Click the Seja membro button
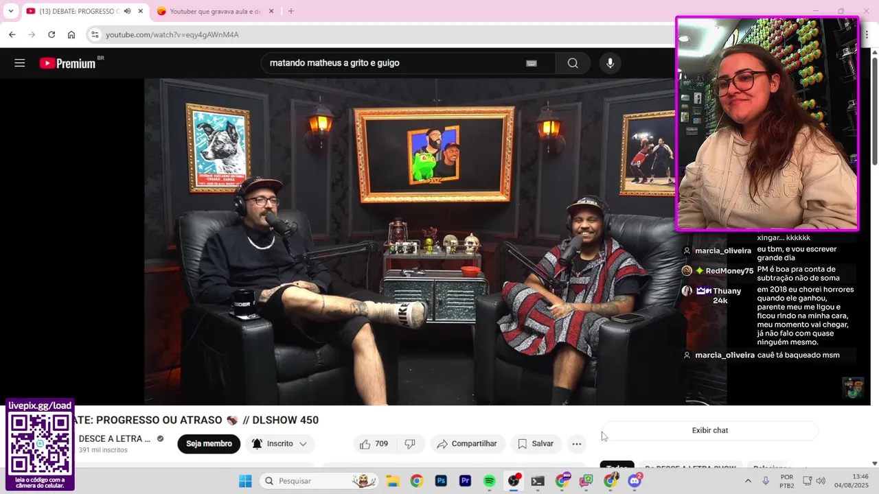Image resolution: width=879 pixels, height=494 pixels. coord(209,444)
